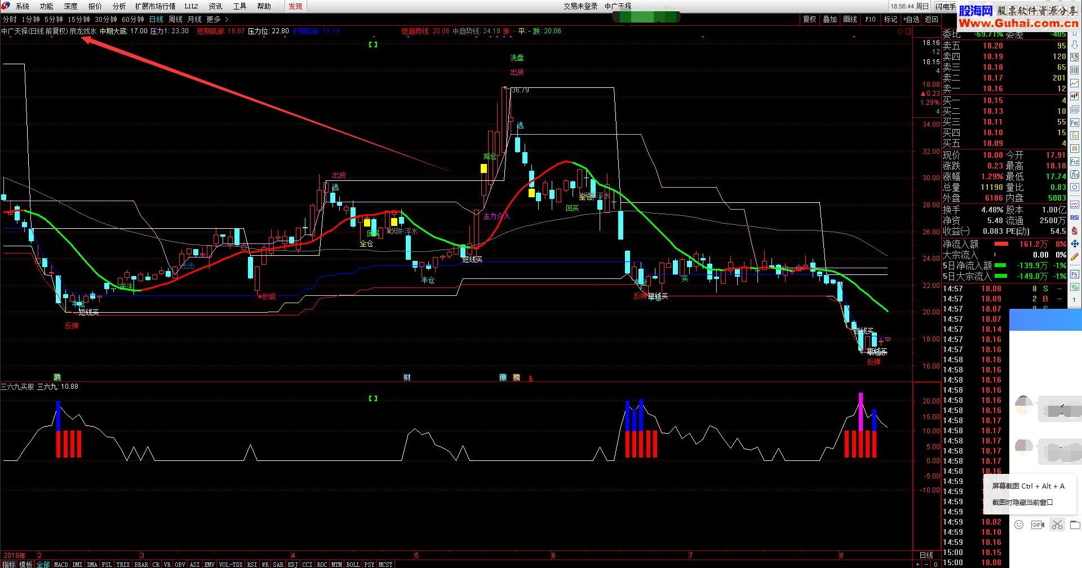
Task: Click the app logo in title bar
Action: (x=5, y=6)
